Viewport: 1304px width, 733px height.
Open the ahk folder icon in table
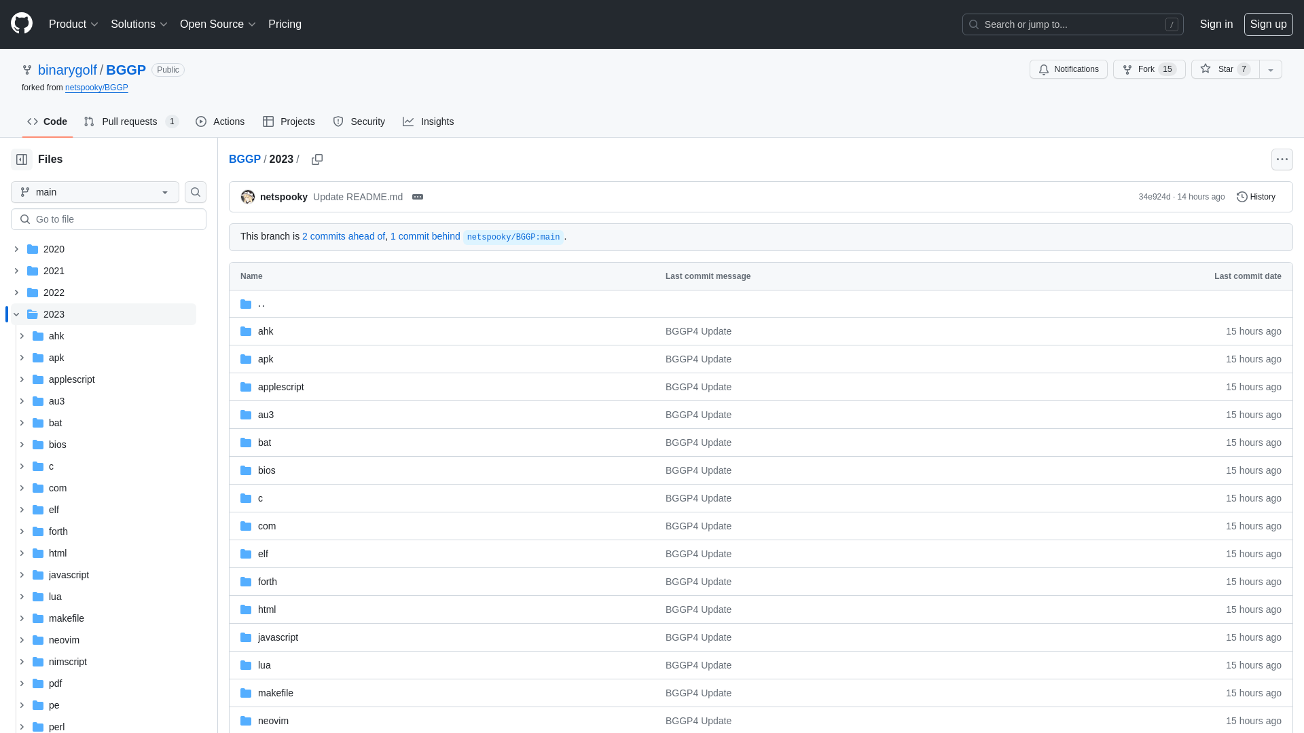[x=246, y=331]
